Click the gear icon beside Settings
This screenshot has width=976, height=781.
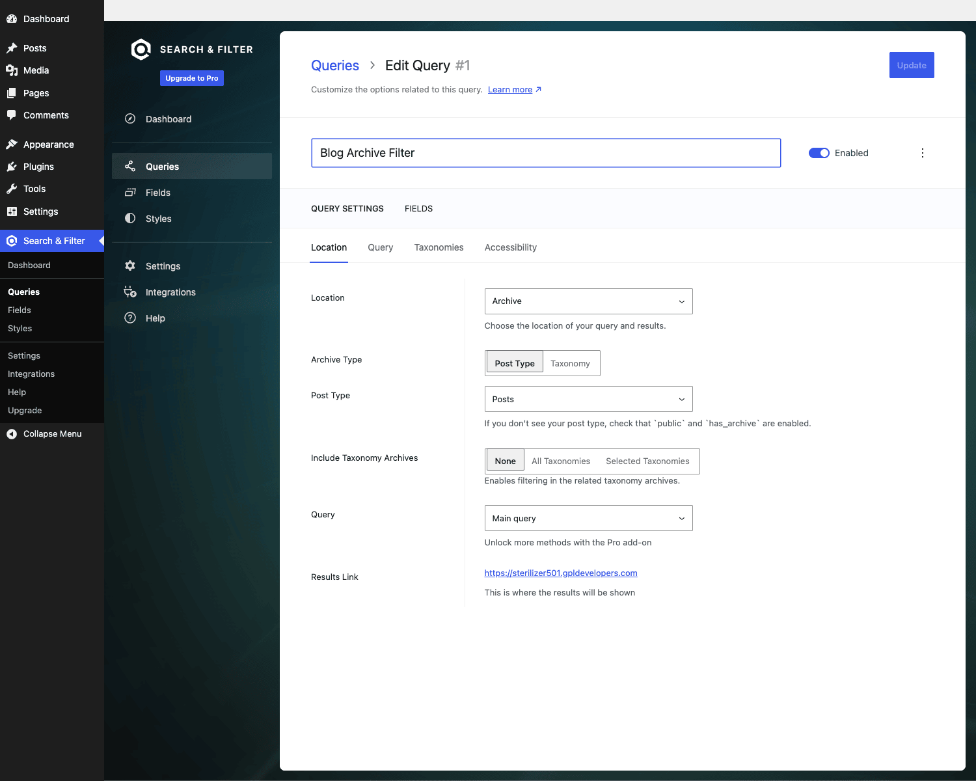tap(130, 266)
